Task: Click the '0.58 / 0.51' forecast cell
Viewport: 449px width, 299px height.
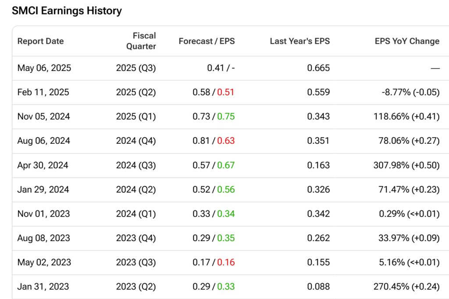Action: [x=214, y=92]
